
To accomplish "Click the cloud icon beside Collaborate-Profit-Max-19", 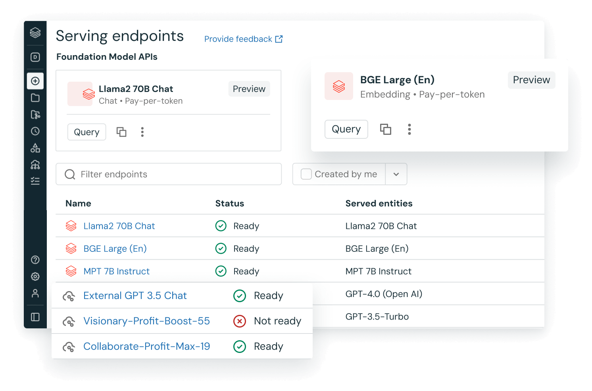I will coord(69,347).
